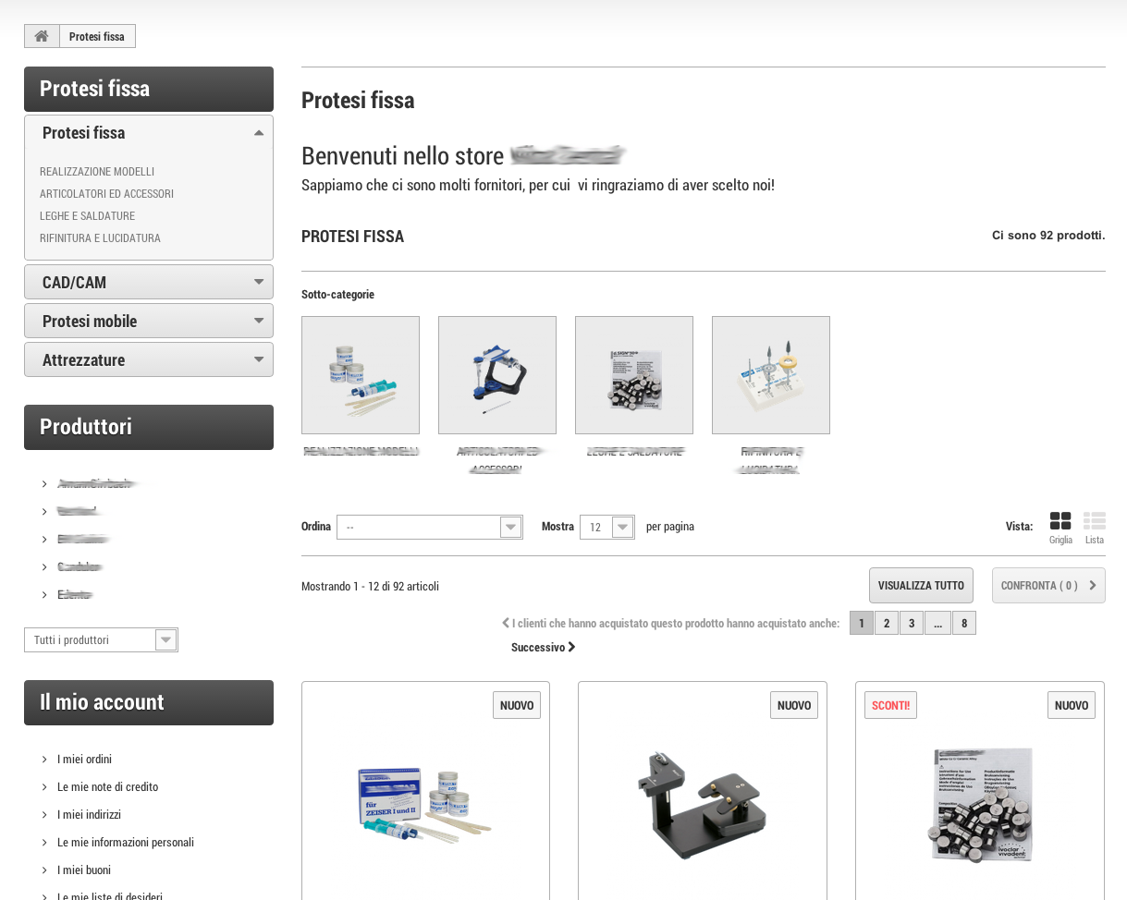The image size is (1127, 900).
Task: Open the Ordina sort dropdown
Action: click(x=430, y=527)
